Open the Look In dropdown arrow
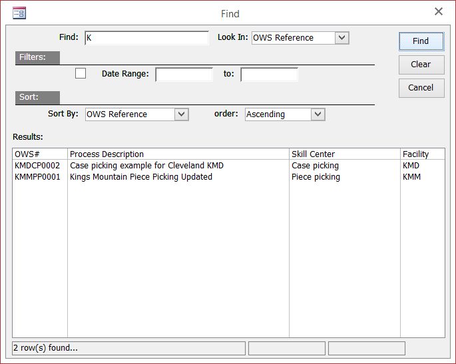The height and width of the screenshot is (364, 456). click(342, 38)
